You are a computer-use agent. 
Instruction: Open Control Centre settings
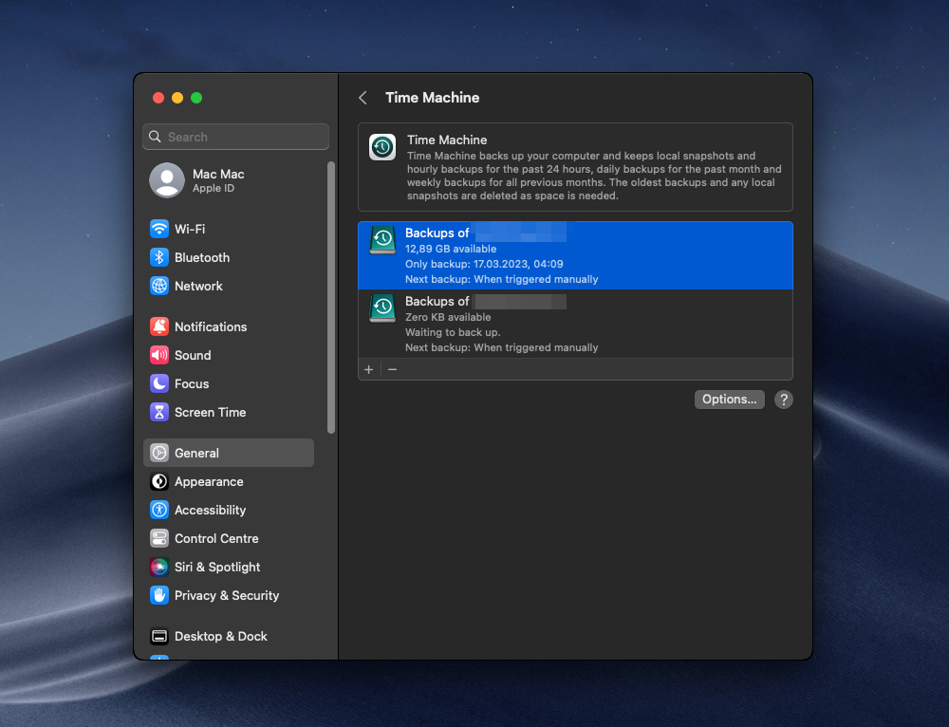pyautogui.click(x=229, y=538)
